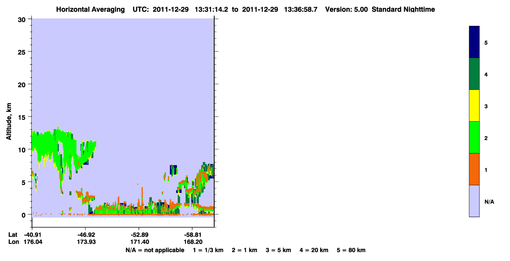Click the legend text '5 = 80 km'
510x261 pixels.
[x=351, y=250]
